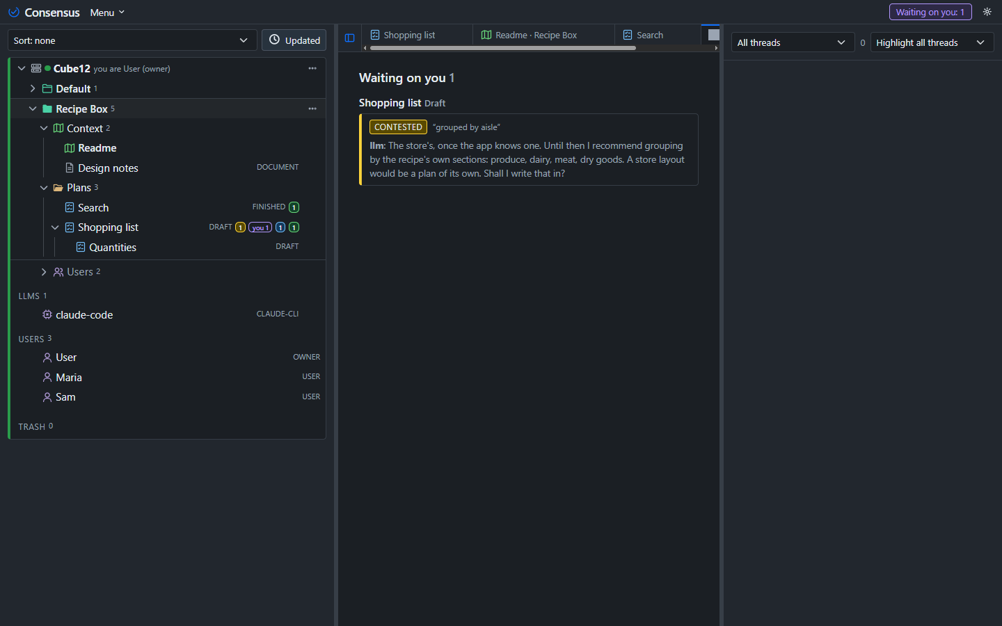Open the Recipe Box three-dots options menu

point(312,109)
